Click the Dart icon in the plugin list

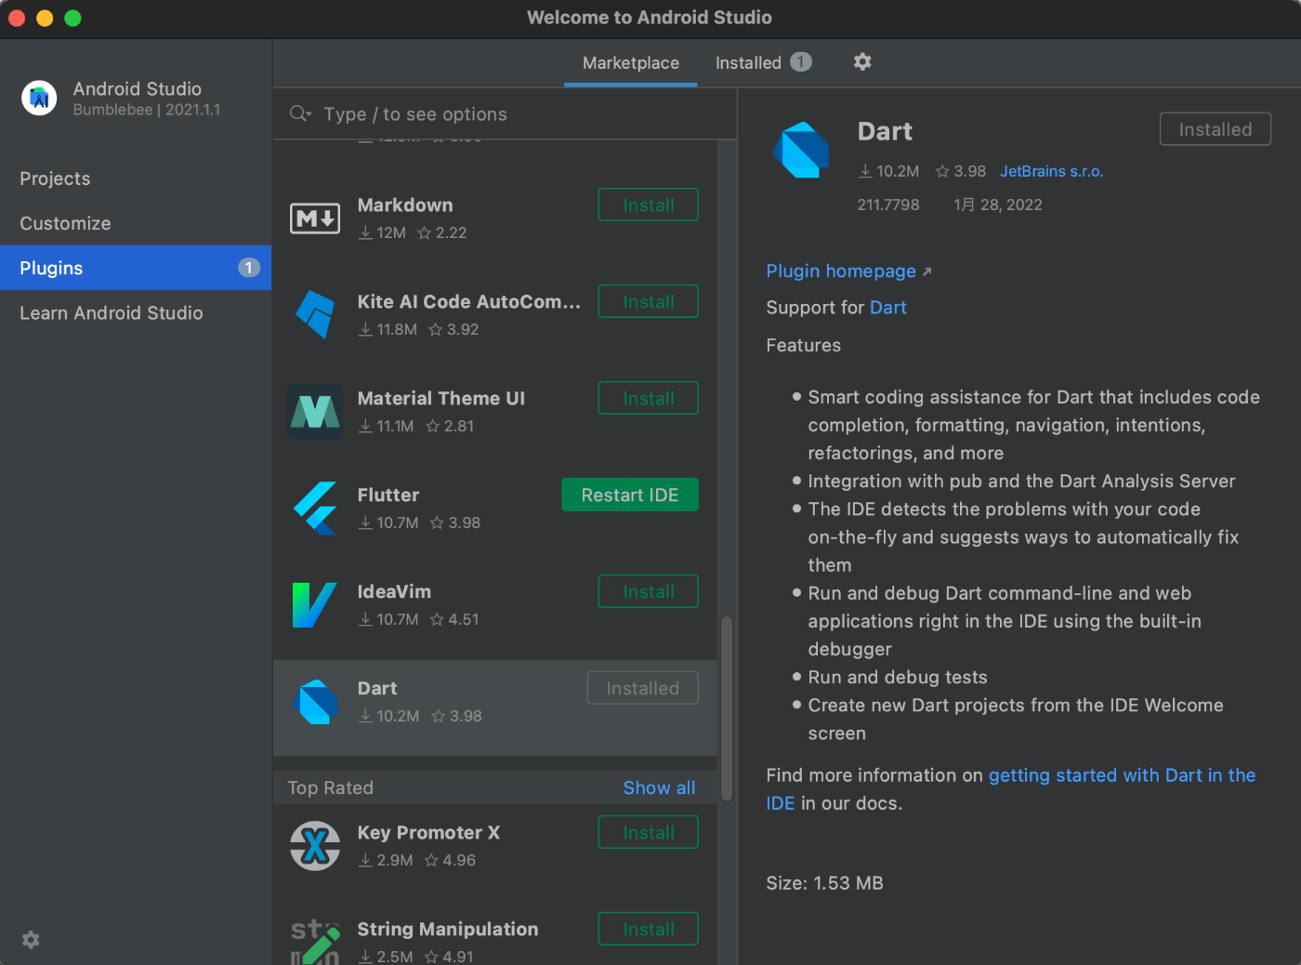point(315,701)
